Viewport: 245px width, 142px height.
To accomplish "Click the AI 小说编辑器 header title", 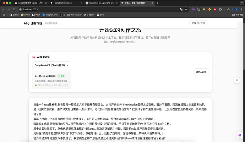I will pyautogui.click(x=33, y=23).
